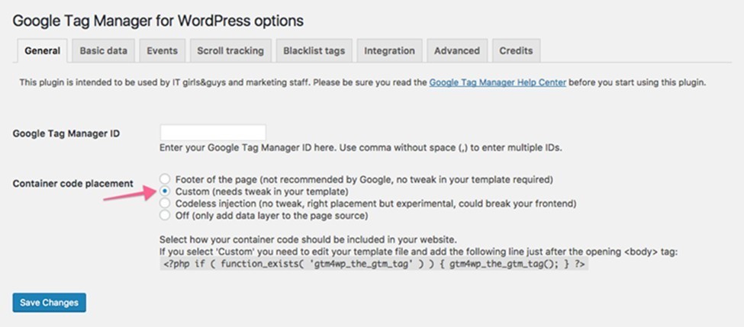Click the page heading Google Tag Manager for WordPress options
Viewport: 744px width, 327px height.
(158, 21)
